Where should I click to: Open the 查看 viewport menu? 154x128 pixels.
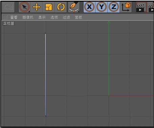14,17
